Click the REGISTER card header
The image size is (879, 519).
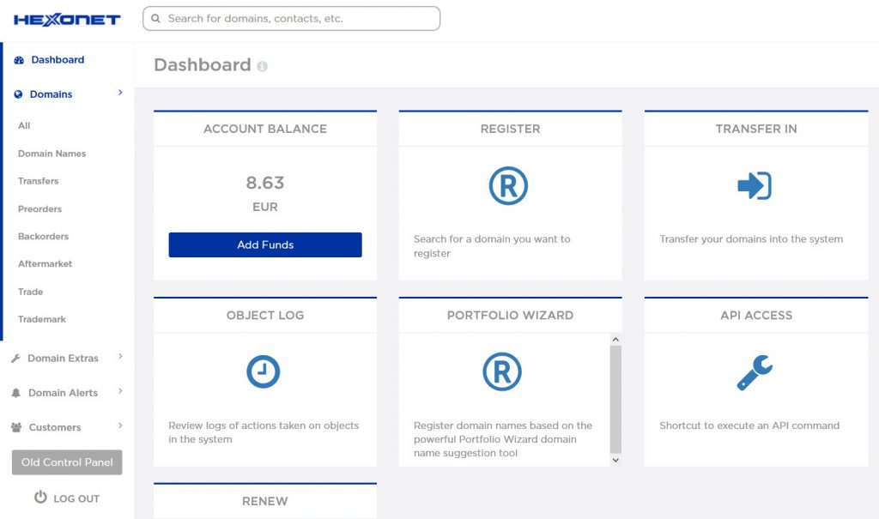click(510, 129)
